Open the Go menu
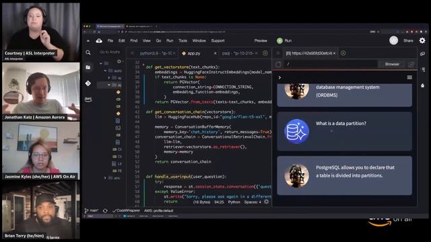This screenshot has width=431, height=242. [x=159, y=40]
